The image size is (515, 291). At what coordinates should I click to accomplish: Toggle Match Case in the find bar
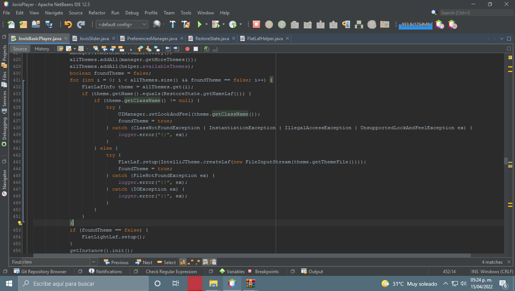pos(183,262)
